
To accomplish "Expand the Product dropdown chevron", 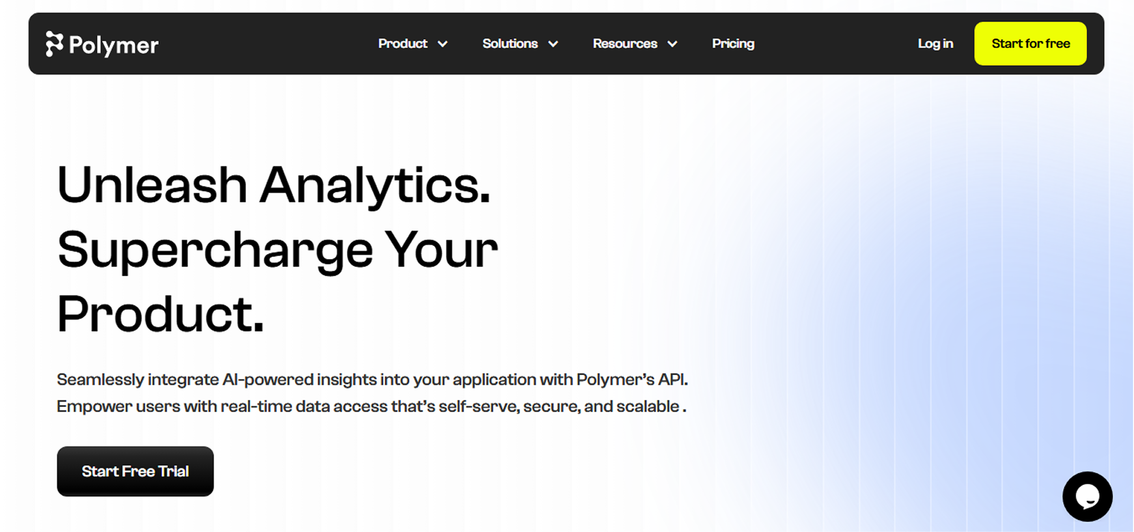I will pos(443,44).
